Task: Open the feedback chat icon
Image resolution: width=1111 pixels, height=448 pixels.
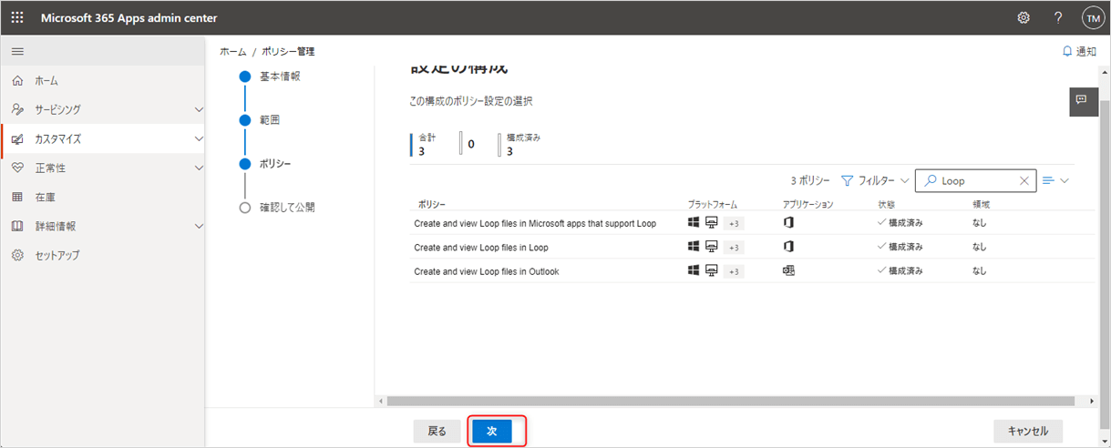Action: pyautogui.click(x=1082, y=101)
